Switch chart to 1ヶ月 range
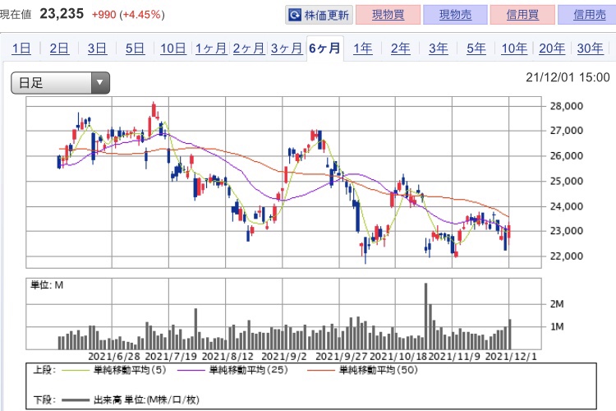 pos(211,48)
